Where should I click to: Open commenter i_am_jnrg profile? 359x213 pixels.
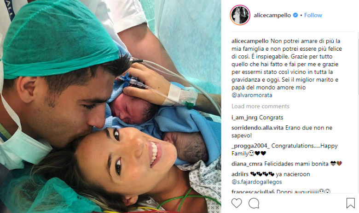click(244, 118)
